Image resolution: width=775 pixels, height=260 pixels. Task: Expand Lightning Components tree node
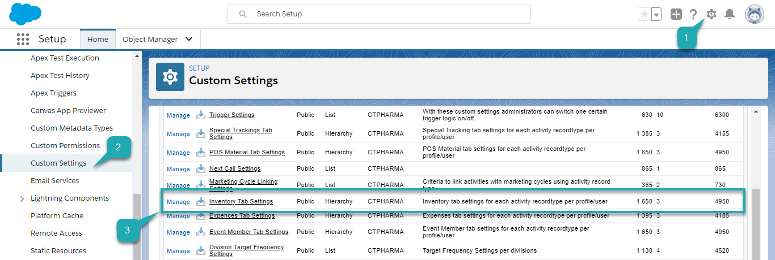pyautogui.click(x=22, y=198)
